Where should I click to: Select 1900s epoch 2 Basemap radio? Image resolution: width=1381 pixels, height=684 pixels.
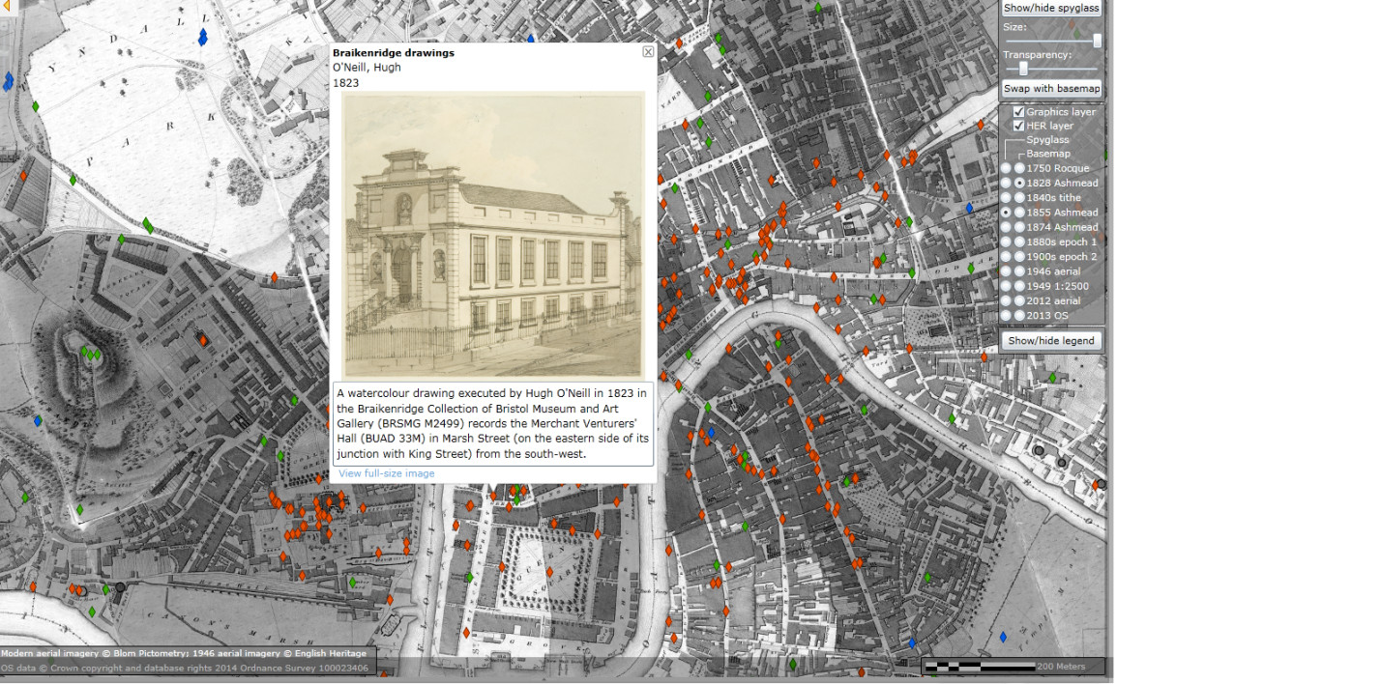point(1019,256)
